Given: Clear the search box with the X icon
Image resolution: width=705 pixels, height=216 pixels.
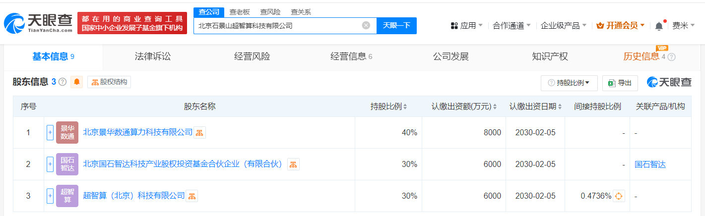Looking at the screenshot, I should tap(366, 25).
